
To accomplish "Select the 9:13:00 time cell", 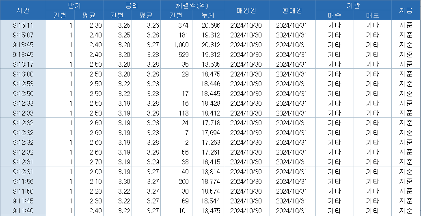I will click(23, 74).
